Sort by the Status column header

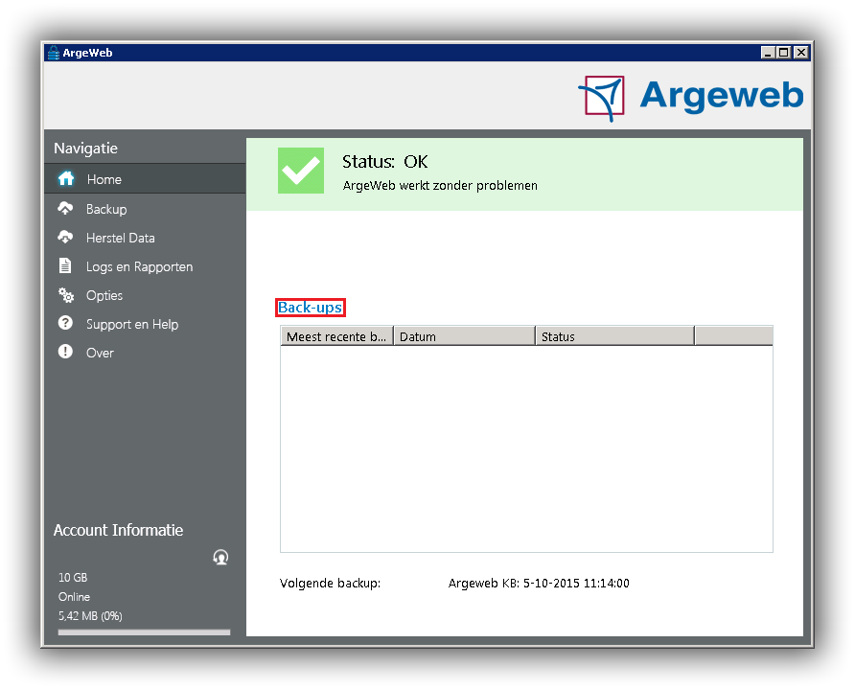[x=614, y=336]
